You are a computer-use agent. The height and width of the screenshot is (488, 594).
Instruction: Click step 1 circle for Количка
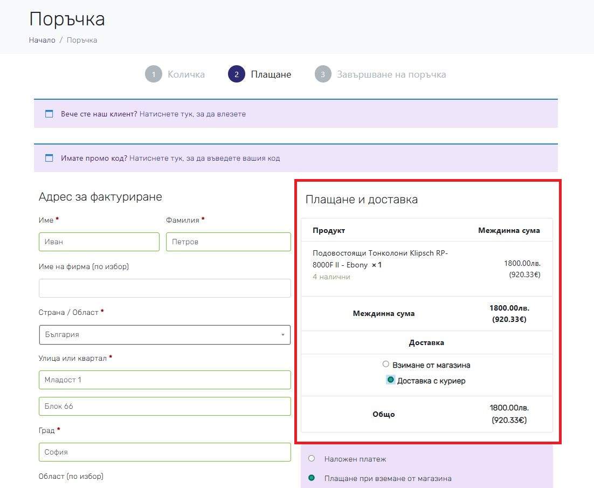click(x=154, y=74)
